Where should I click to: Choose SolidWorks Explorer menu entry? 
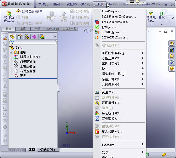(119, 16)
